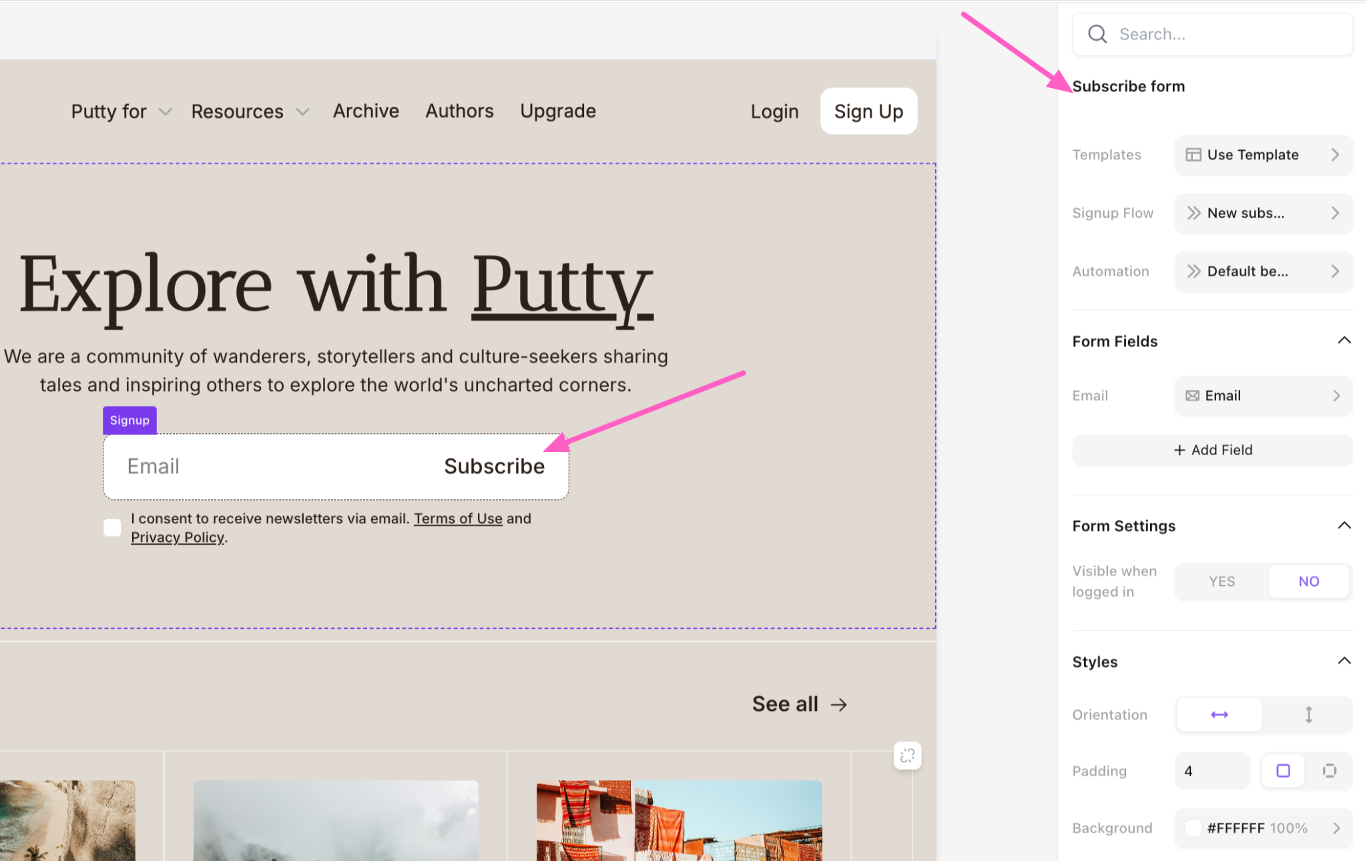Open the Background #FFFFFF color swatch

pos(1193,828)
